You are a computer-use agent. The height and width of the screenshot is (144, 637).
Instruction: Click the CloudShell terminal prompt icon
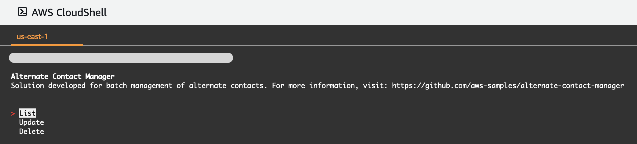[22, 12]
